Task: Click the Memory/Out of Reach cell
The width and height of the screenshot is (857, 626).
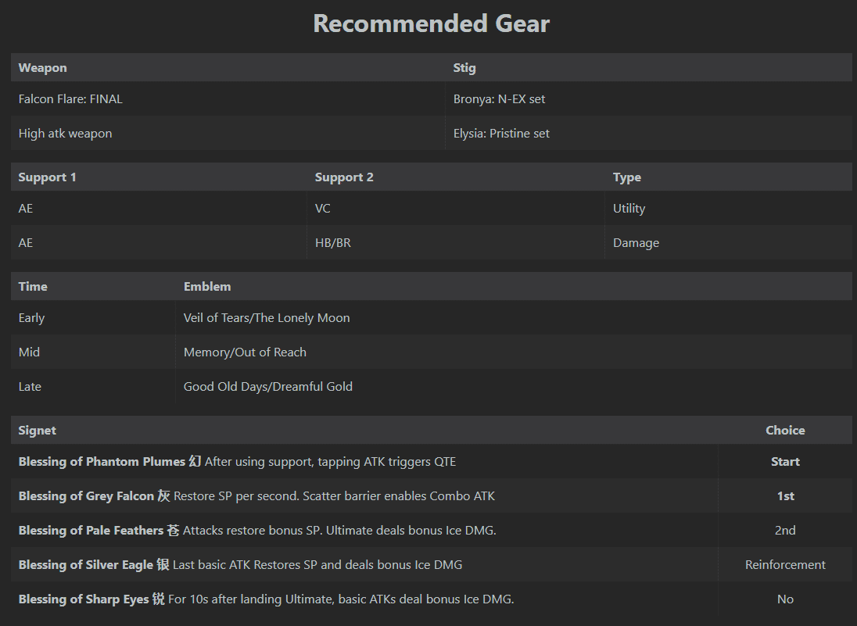Action: point(245,352)
